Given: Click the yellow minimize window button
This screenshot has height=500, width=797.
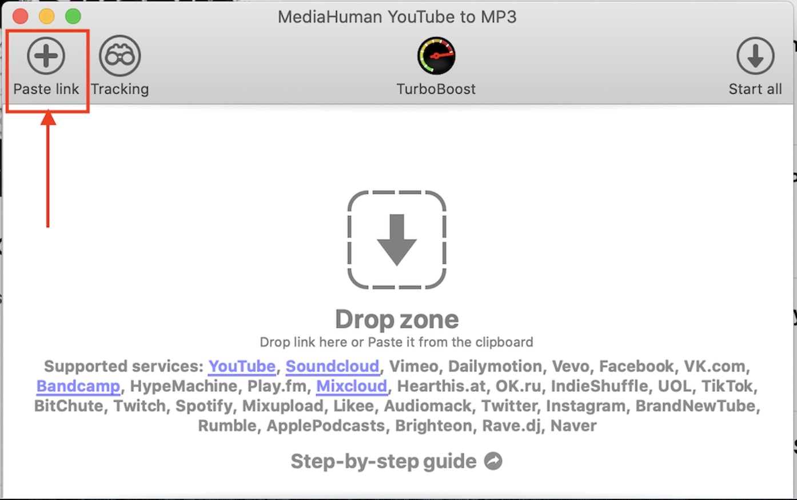Looking at the screenshot, I should pyautogui.click(x=47, y=16).
